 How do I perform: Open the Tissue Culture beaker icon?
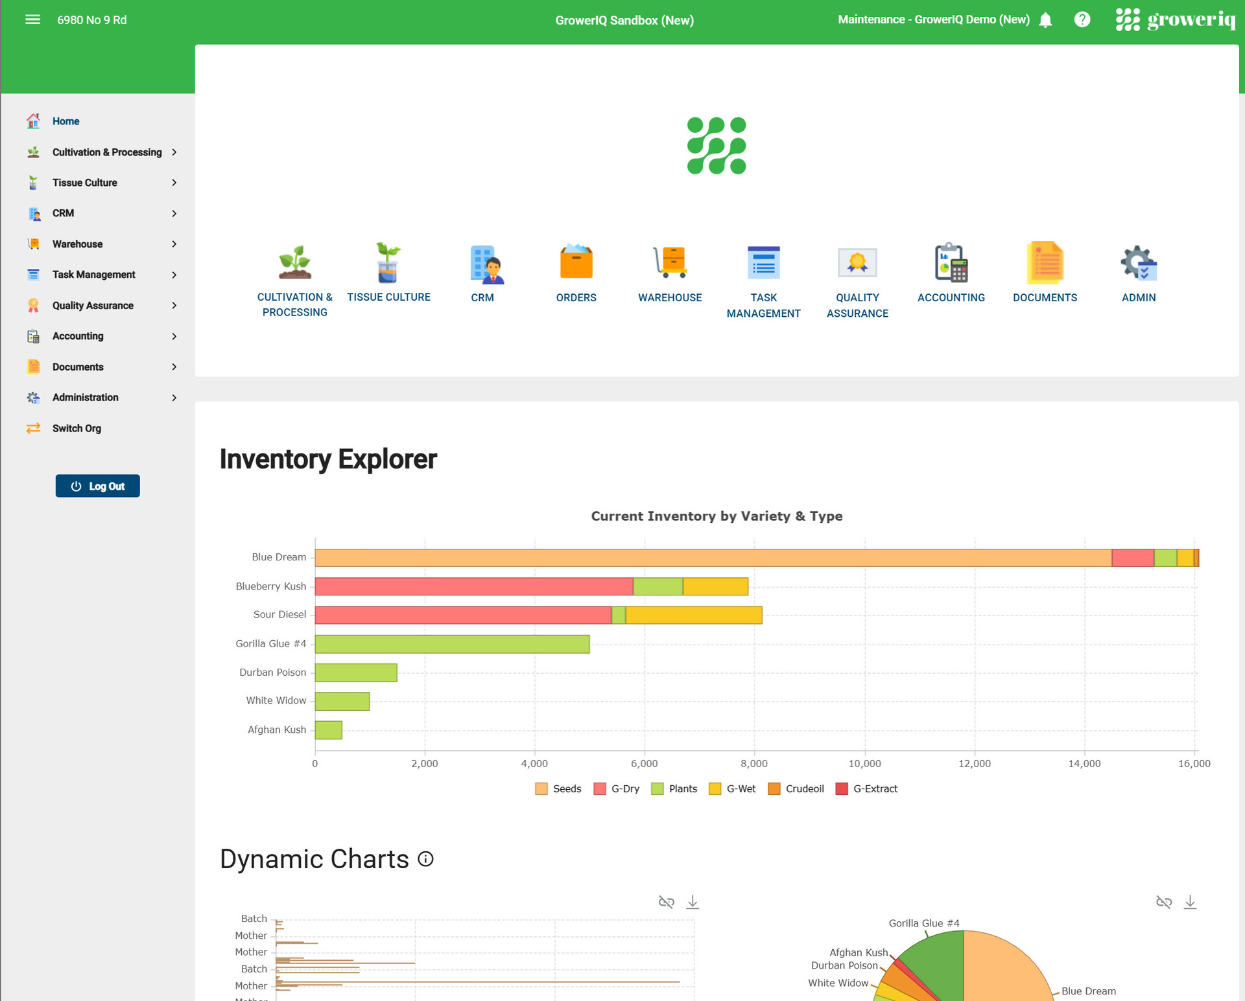click(x=388, y=262)
